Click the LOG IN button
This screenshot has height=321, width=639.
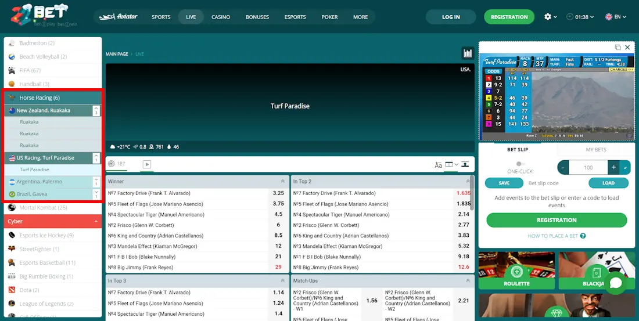coord(451,17)
